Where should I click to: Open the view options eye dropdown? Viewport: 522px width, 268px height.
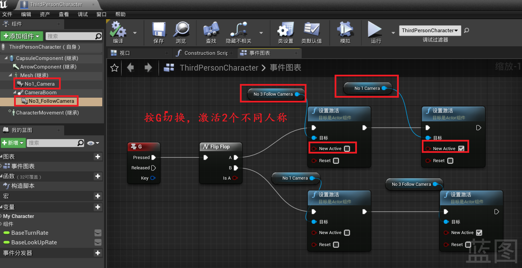tap(93, 143)
